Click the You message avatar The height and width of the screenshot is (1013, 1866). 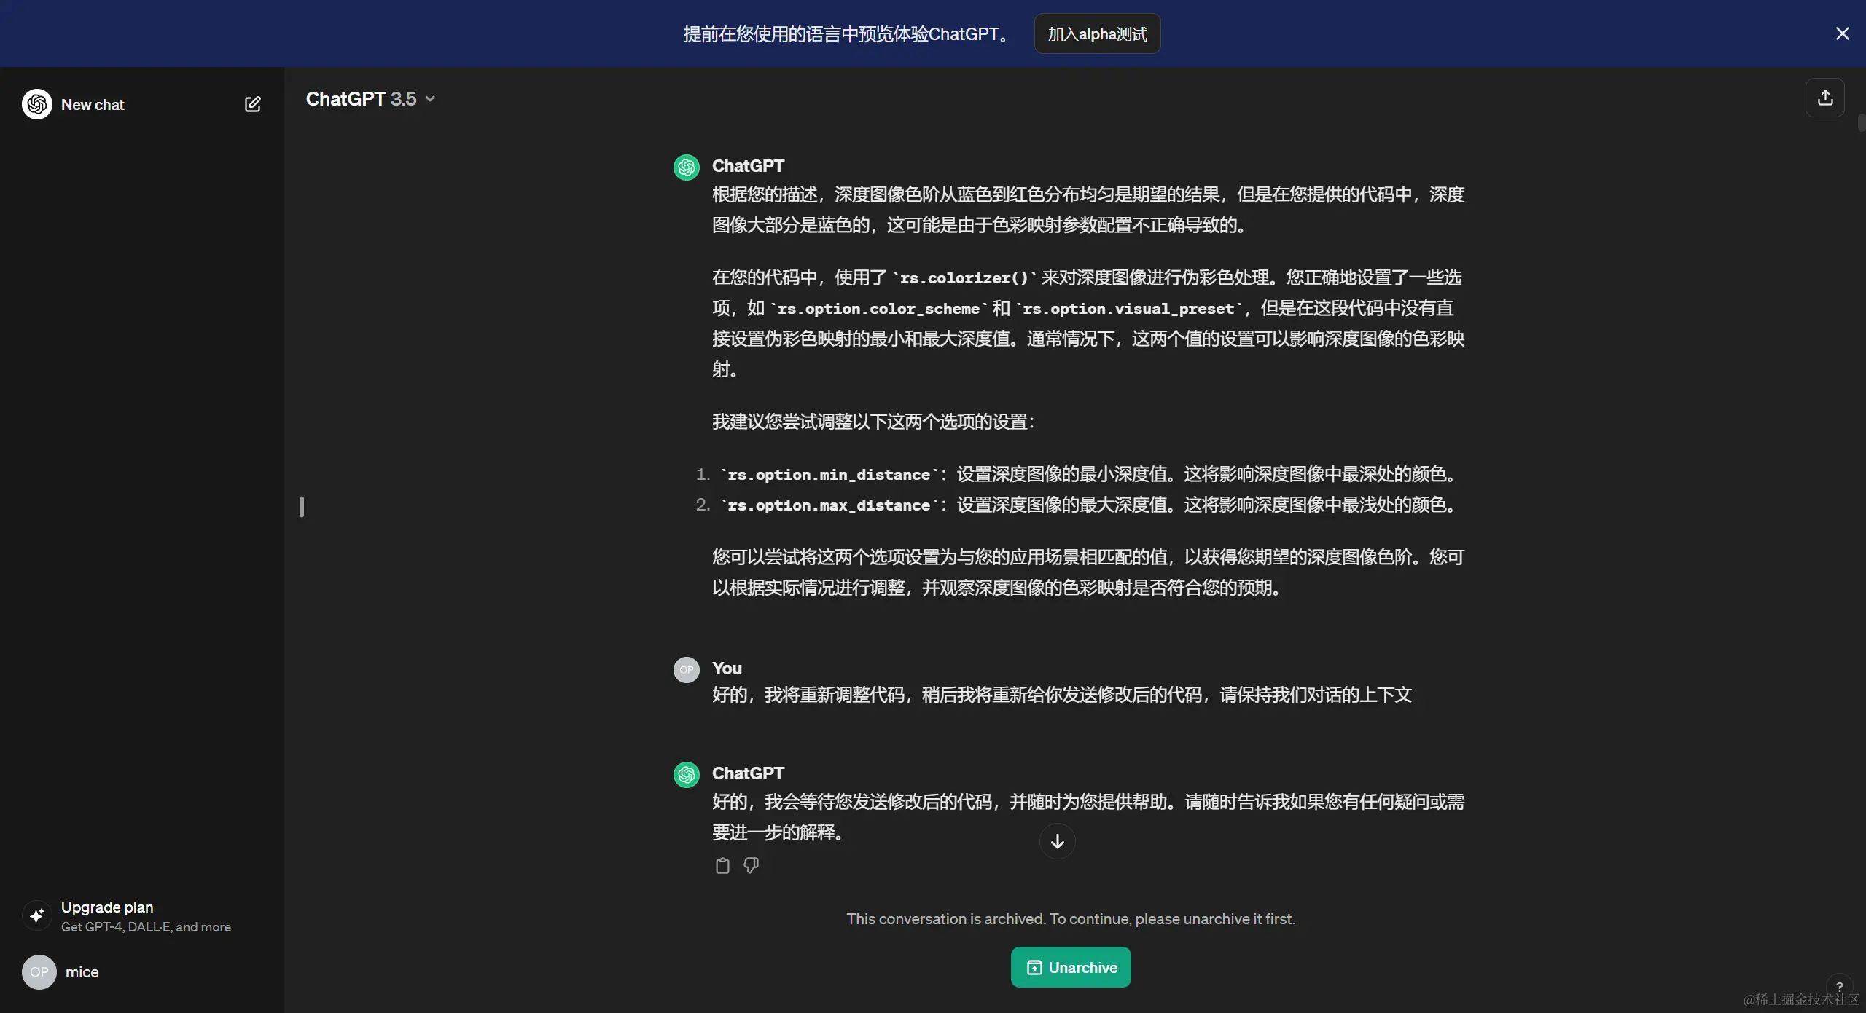[x=686, y=670]
